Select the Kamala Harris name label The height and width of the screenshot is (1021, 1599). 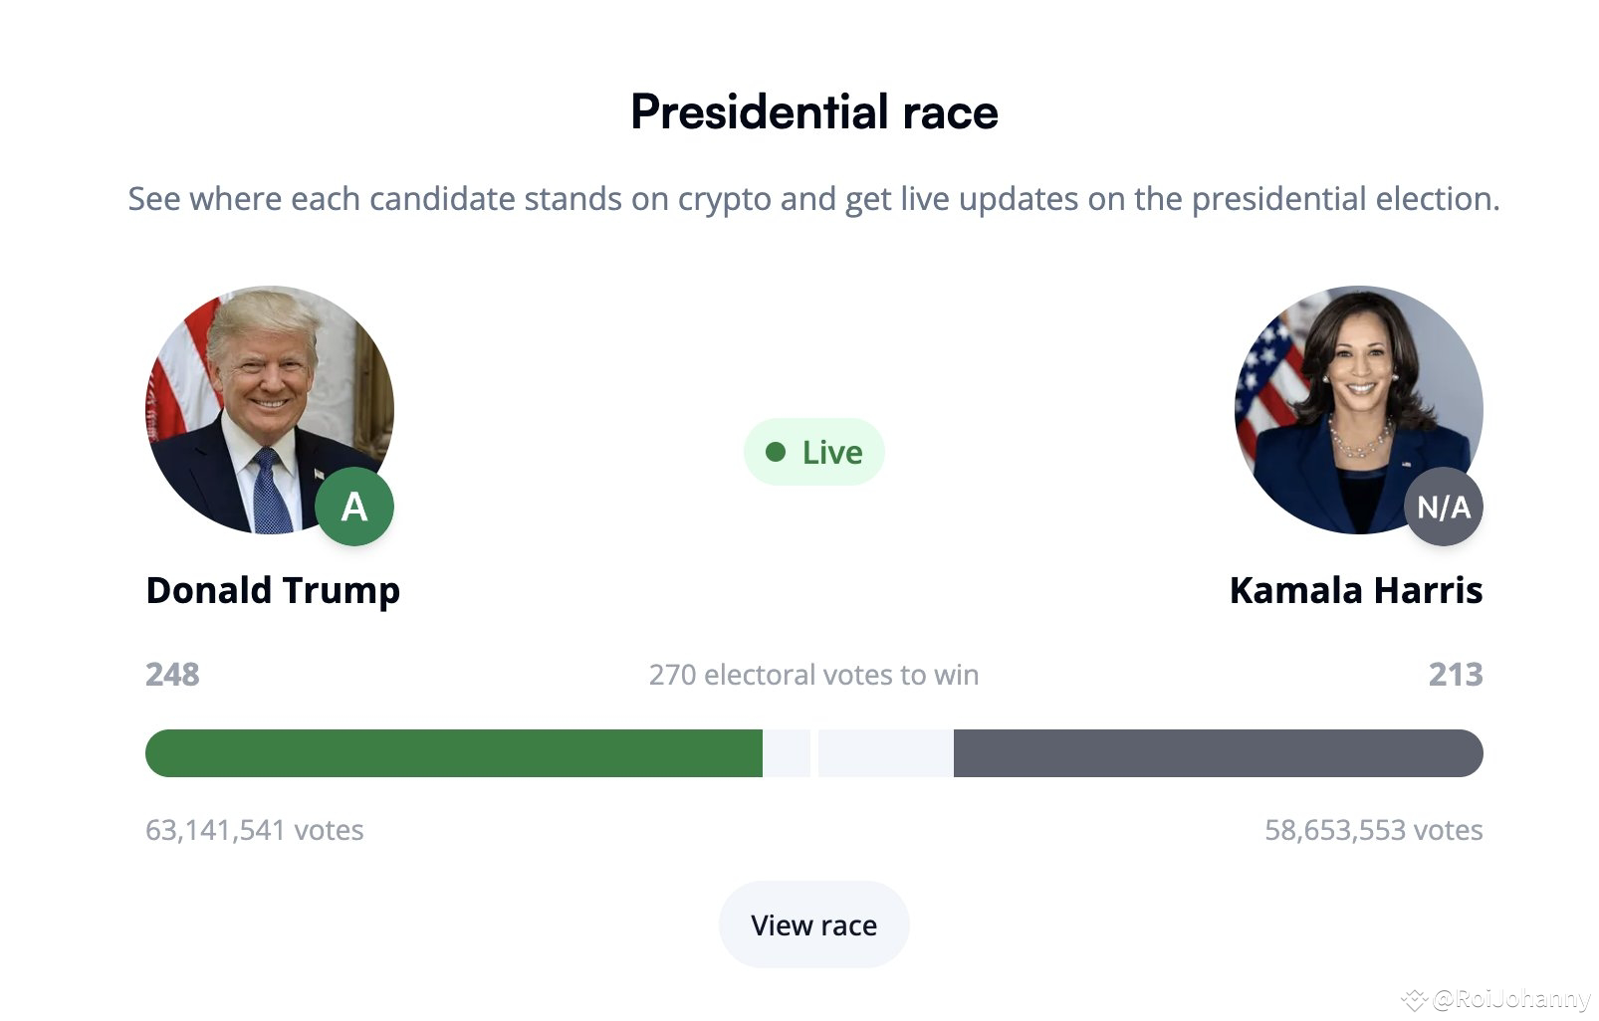point(1356,590)
